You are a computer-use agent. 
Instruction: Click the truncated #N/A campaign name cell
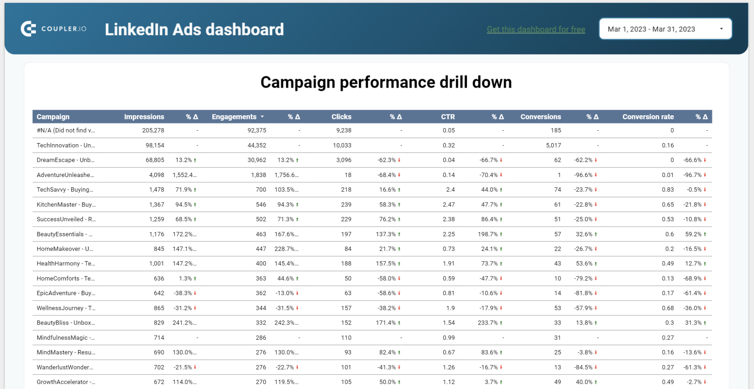point(66,130)
